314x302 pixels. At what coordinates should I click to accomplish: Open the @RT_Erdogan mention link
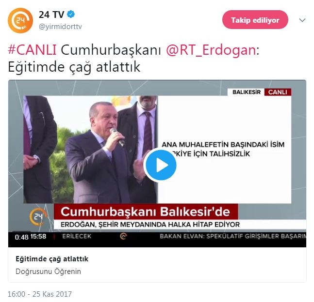coord(211,50)
